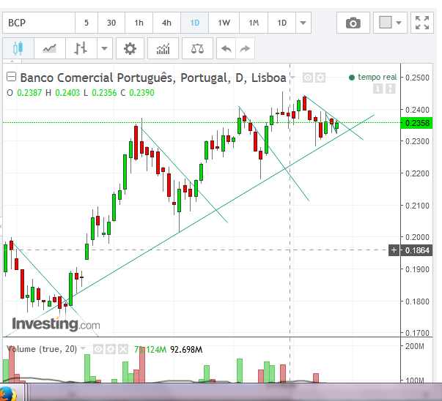Viewport: 442px width, 401px height.
Task: Expand the chart style dropdown
Action: point(105,48)
